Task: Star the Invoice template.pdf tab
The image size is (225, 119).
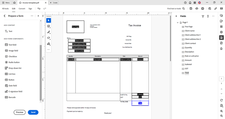Action: 20,3
